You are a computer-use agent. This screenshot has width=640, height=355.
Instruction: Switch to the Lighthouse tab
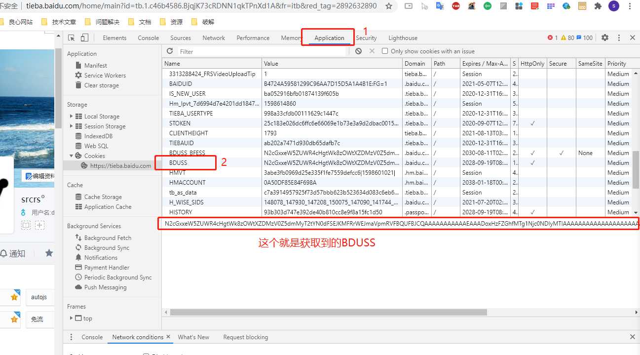[403, 38]
